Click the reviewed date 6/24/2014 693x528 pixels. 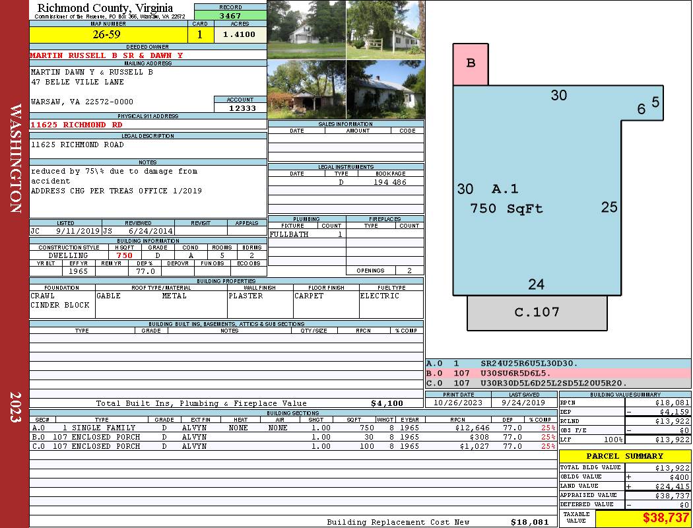[150, 230]
